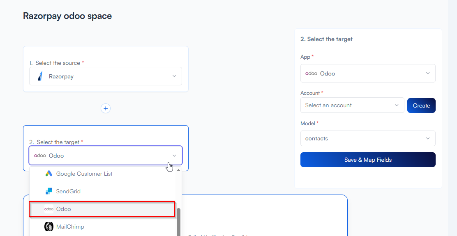Screen dimensions: 457x236
Task: Open the App dropdown in right panel
Action: [x=428, y=73]
